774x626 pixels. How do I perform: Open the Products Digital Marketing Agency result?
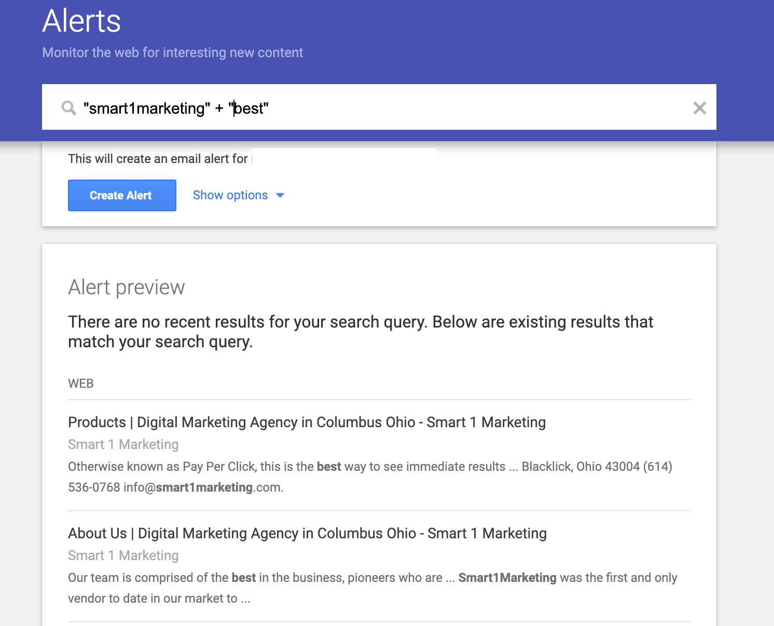[x=307, y=422]
